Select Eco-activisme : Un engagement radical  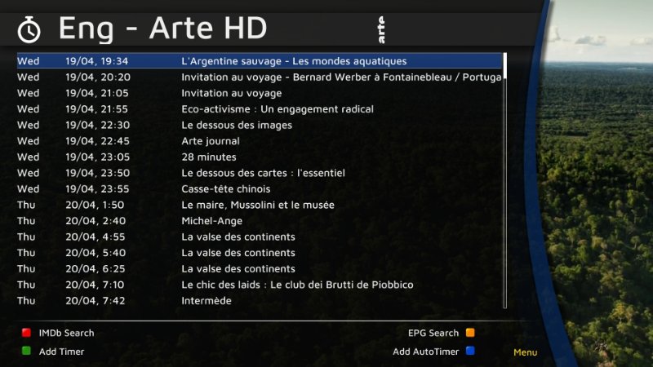click(x=260, y=109)
